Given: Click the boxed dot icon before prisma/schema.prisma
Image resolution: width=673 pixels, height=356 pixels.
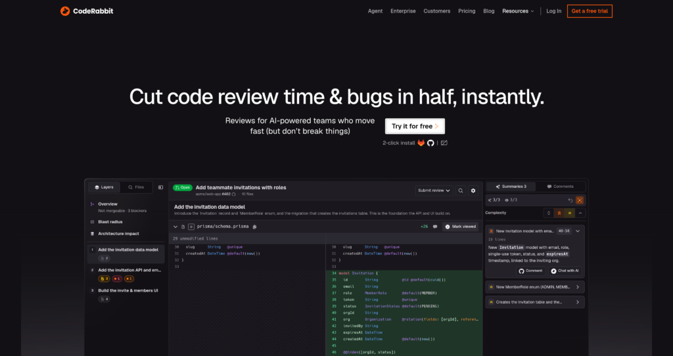Looking at the screenshot, I should (191, 227).
